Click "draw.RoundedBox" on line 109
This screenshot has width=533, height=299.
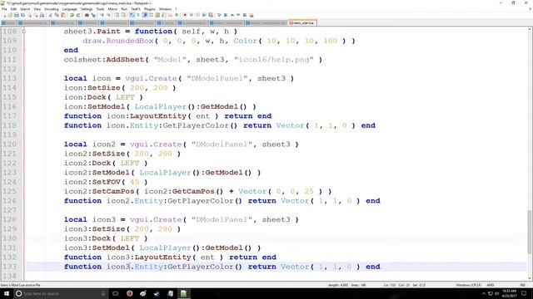coord(118,41)
